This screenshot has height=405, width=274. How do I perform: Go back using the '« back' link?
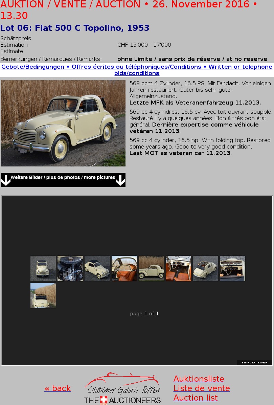click(x=58, y=388)
